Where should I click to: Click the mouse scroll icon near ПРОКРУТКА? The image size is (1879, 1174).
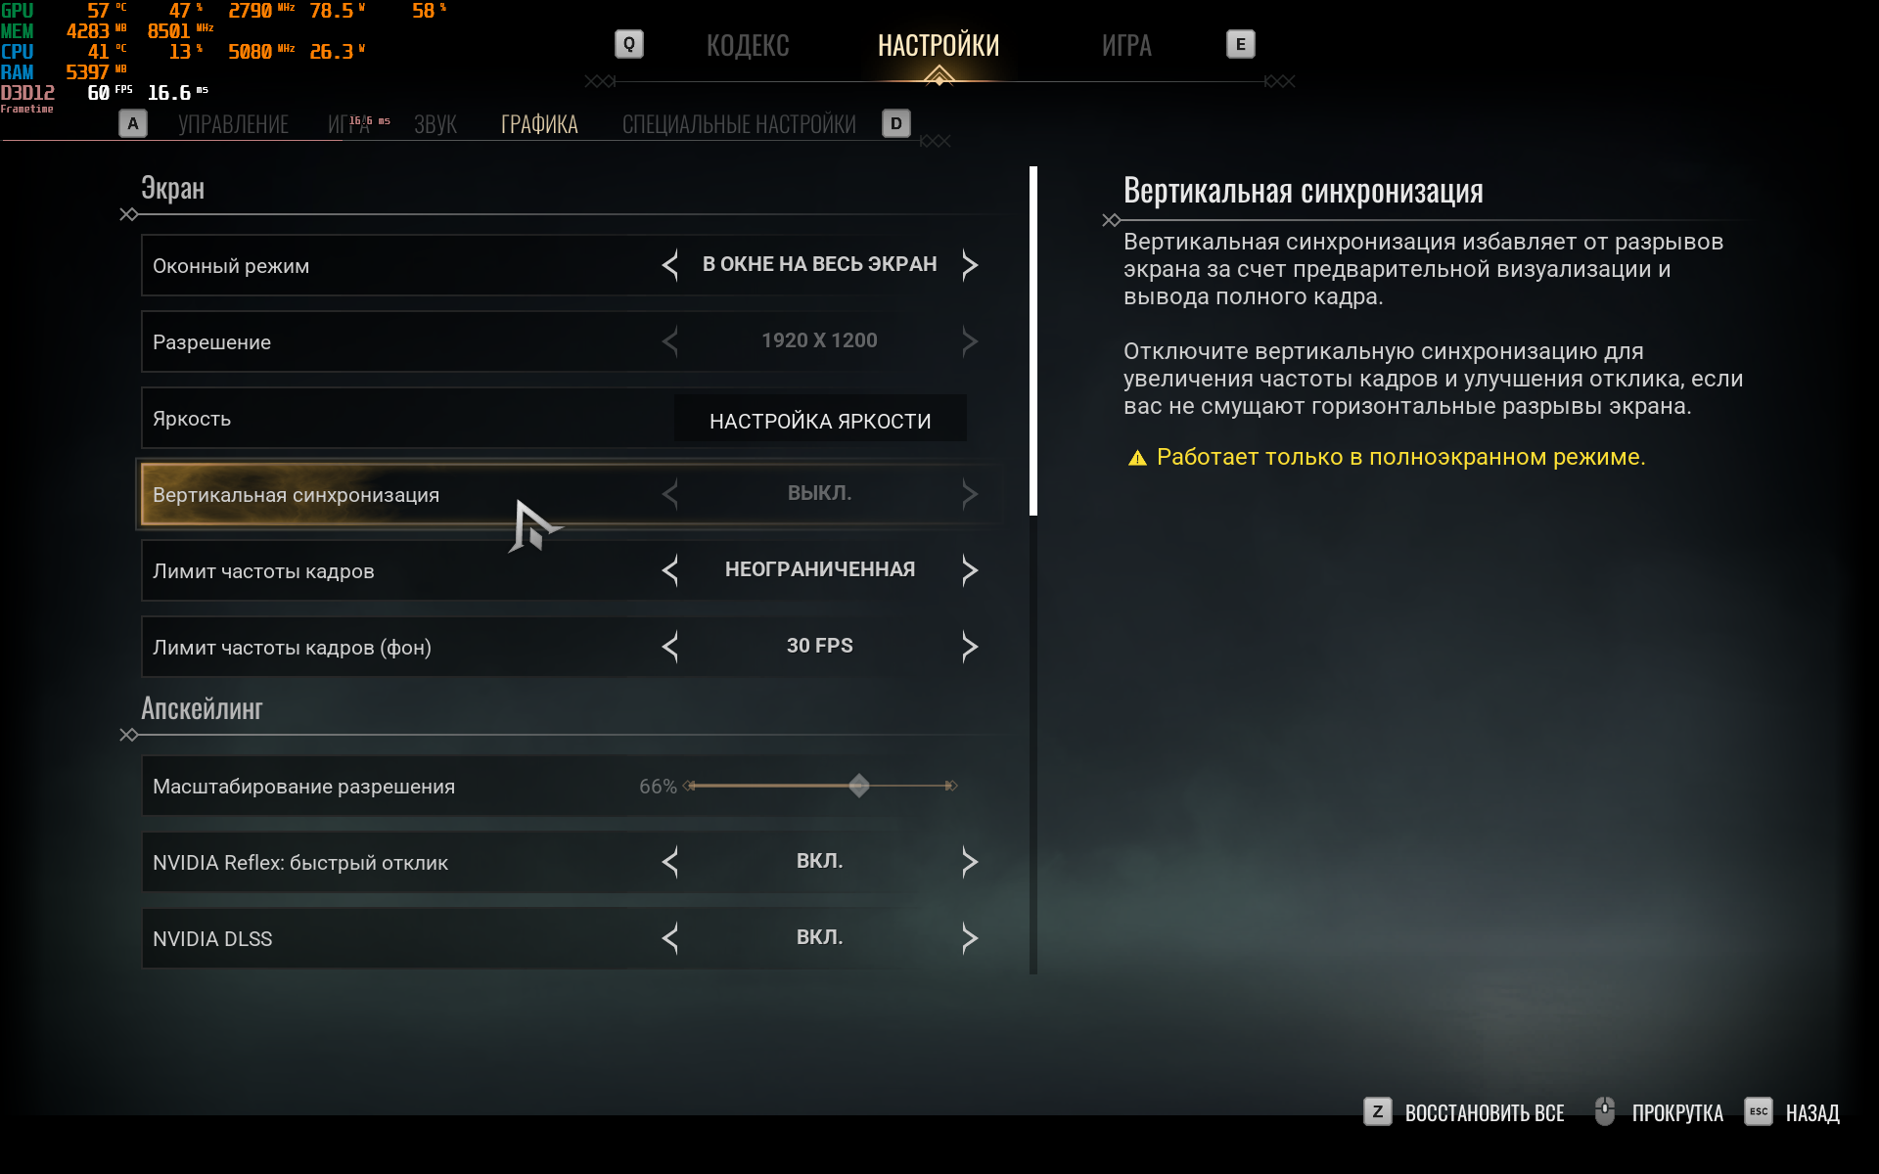point(1605,1111)
